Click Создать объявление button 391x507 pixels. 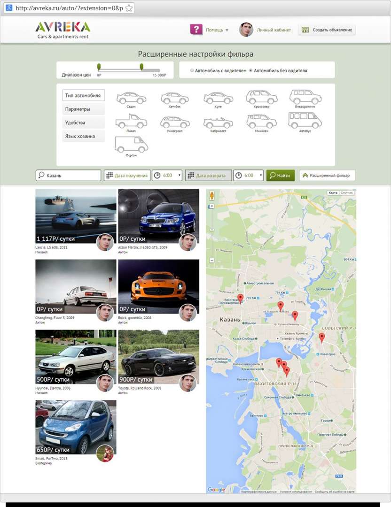[327, 30]
